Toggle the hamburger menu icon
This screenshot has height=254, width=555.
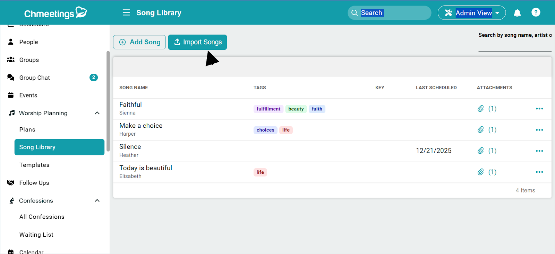pos(126,13)
